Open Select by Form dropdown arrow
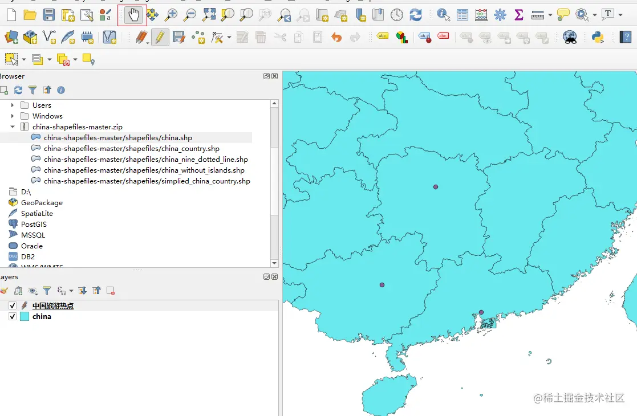 pos(50,60)
